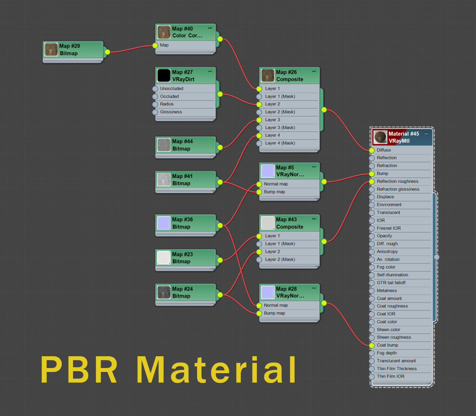Collapse the Map #27 VRayDirt node
Image resolution: width=476 pixels, height=416 pixels.
click(x=210, y=72)
